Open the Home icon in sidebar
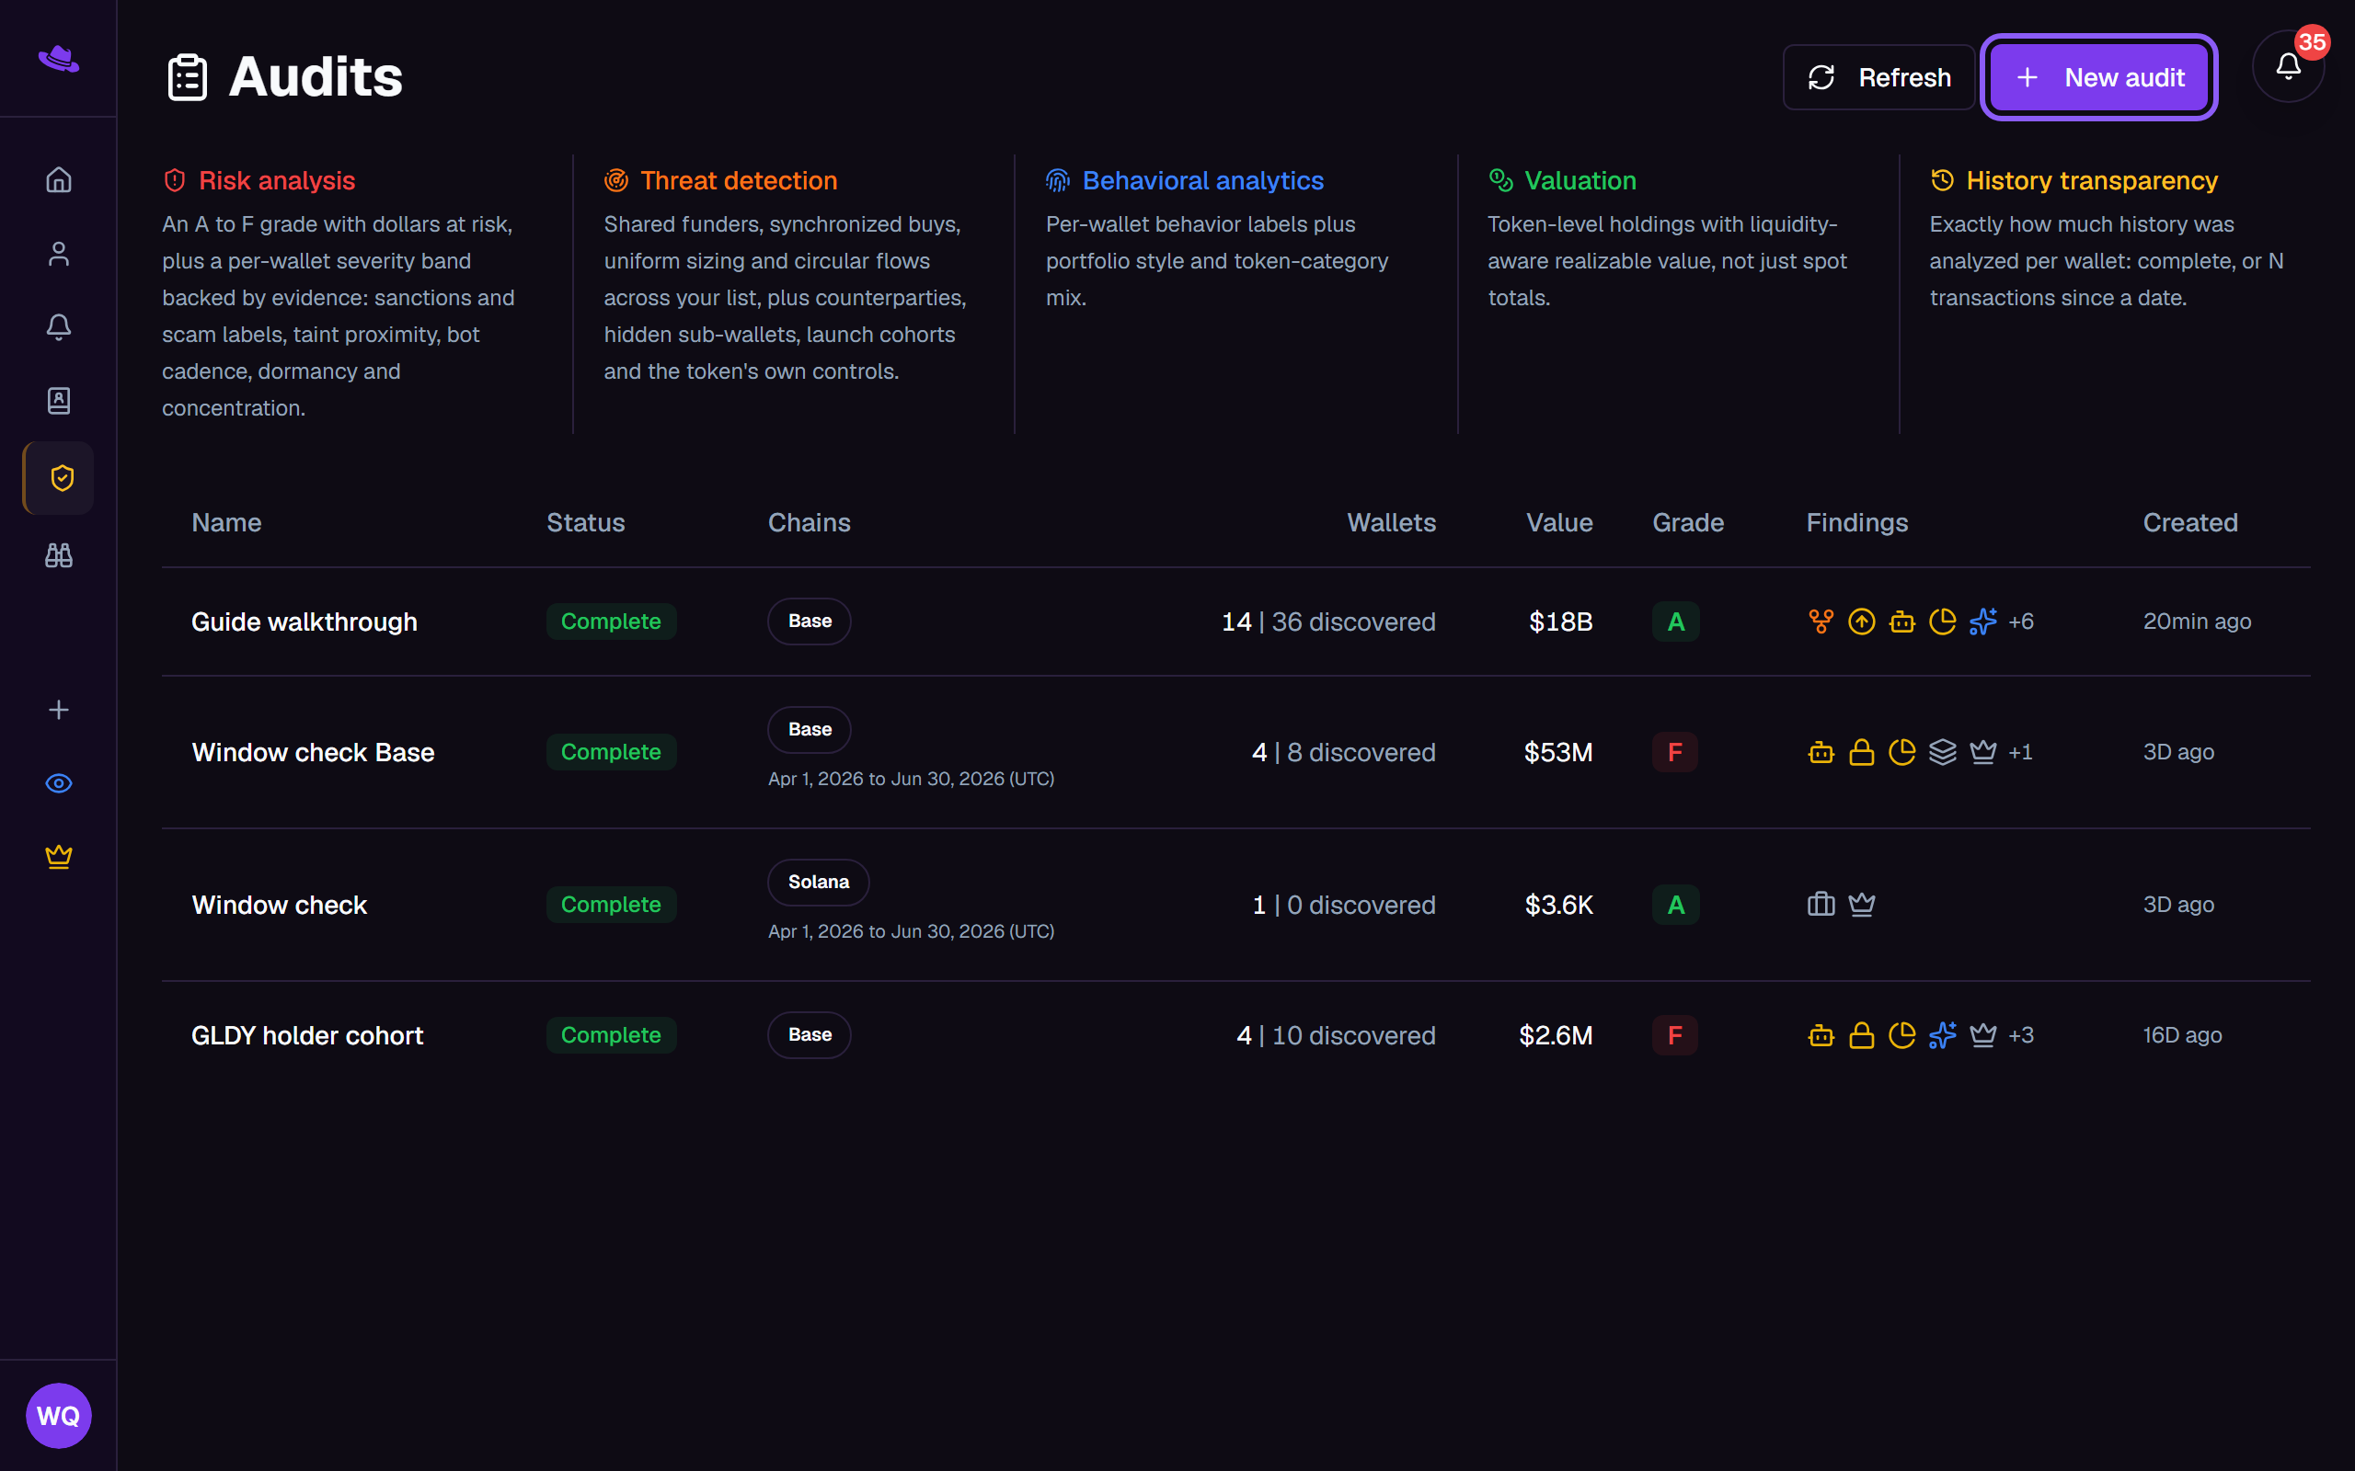Viewport: 2355px width, 1471px height. [58, 180]
